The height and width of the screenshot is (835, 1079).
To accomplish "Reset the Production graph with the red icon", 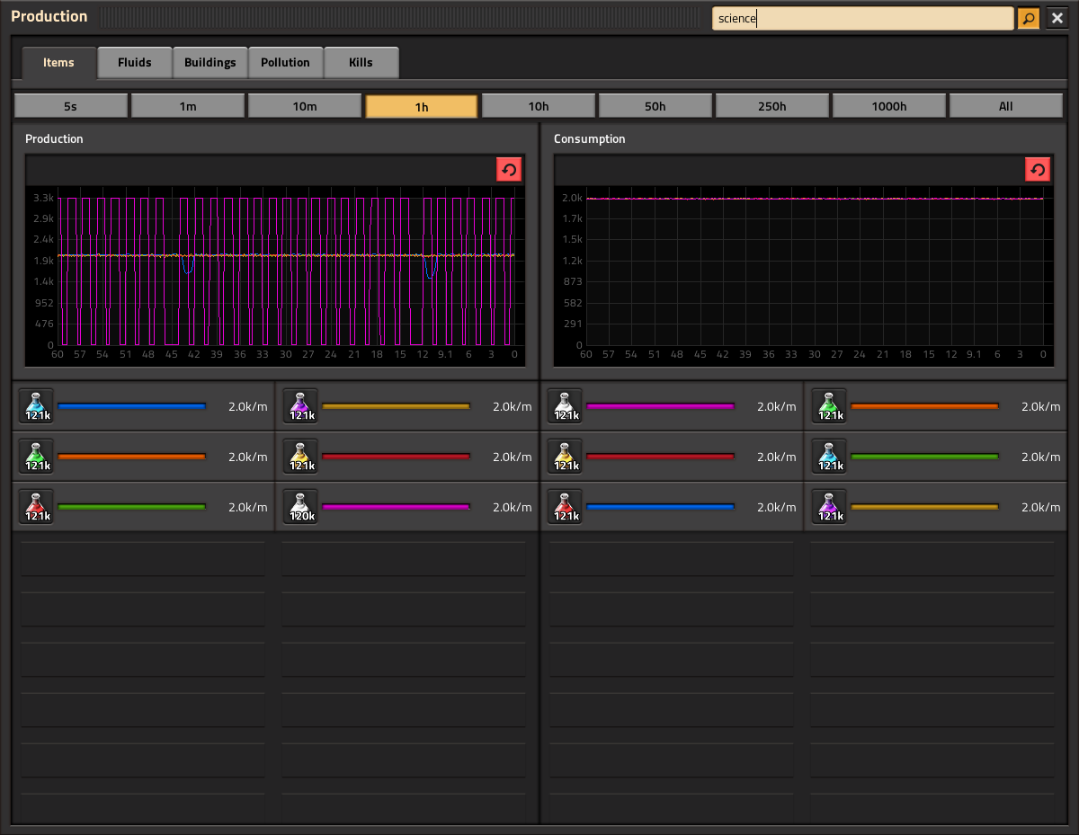I will [x=509, y=169].
